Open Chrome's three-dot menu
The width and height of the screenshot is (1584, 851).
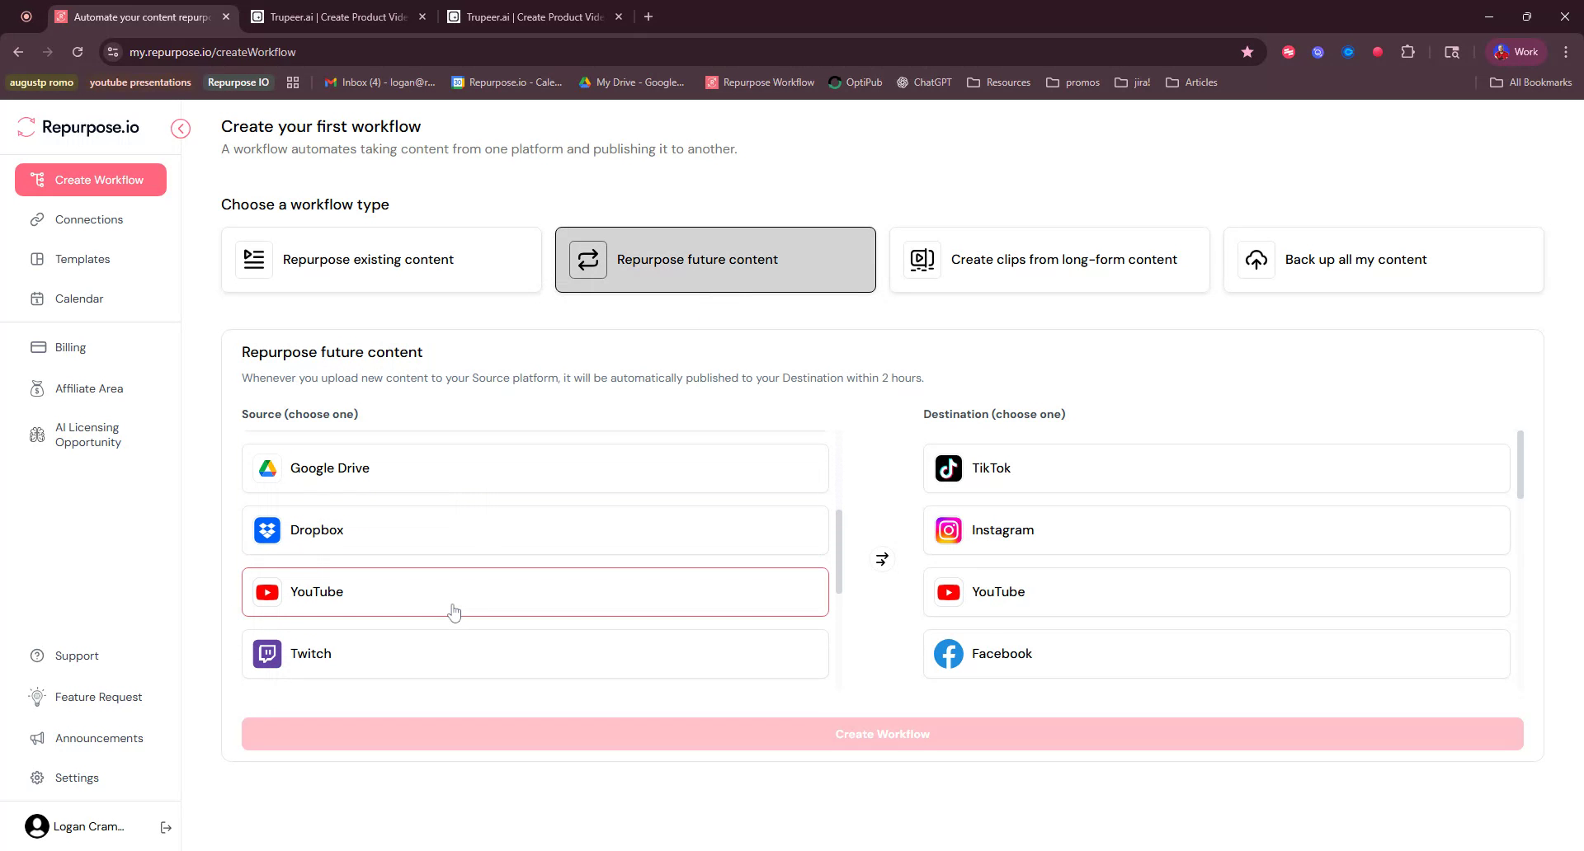pyautogui.click(x=1566, y=51)
